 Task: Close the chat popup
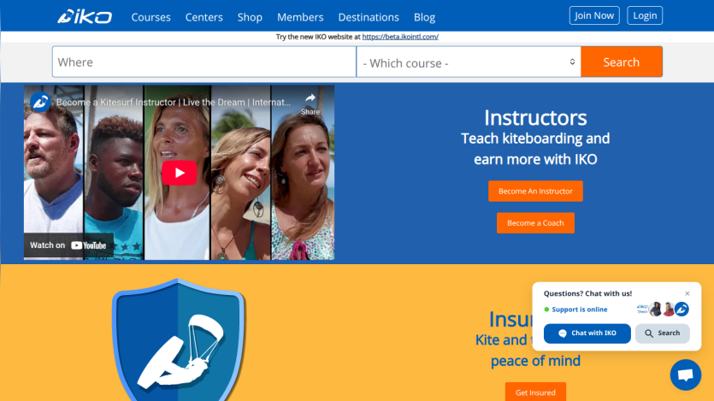click(687, 293)
